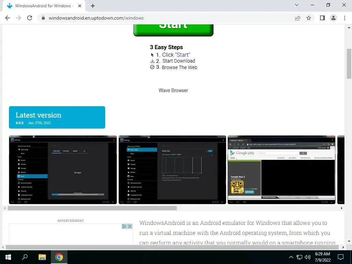The width and height of the screenshot is (352, 264).
Task: Click the gallery horizontal scrollbar thumb
Action: point(92,208)
